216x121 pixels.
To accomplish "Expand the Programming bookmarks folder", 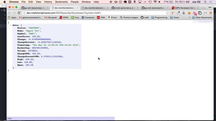I will tap(159, 17).
